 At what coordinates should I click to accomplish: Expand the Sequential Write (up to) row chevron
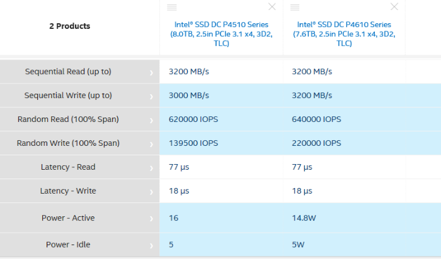(x=151, y=96)
